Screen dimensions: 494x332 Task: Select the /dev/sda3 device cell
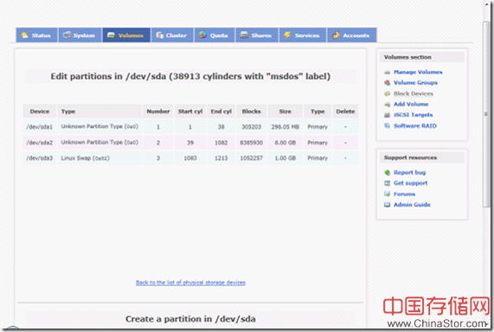coord(40,158)
